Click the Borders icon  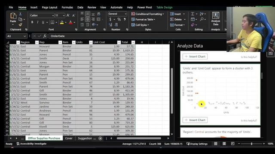coord(52,22)
